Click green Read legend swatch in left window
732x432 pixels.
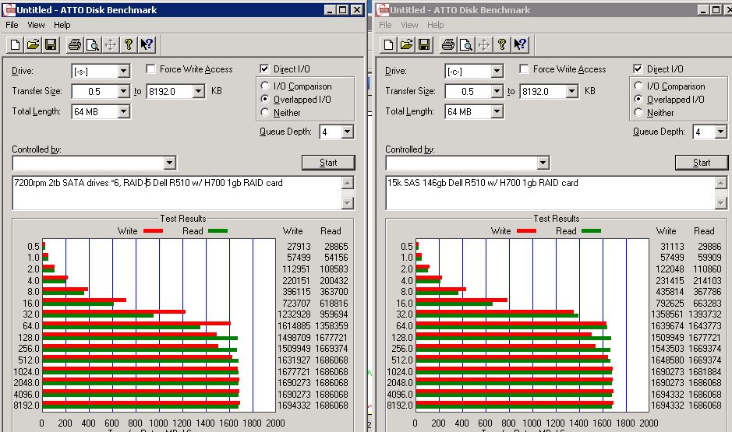(217, 230)
